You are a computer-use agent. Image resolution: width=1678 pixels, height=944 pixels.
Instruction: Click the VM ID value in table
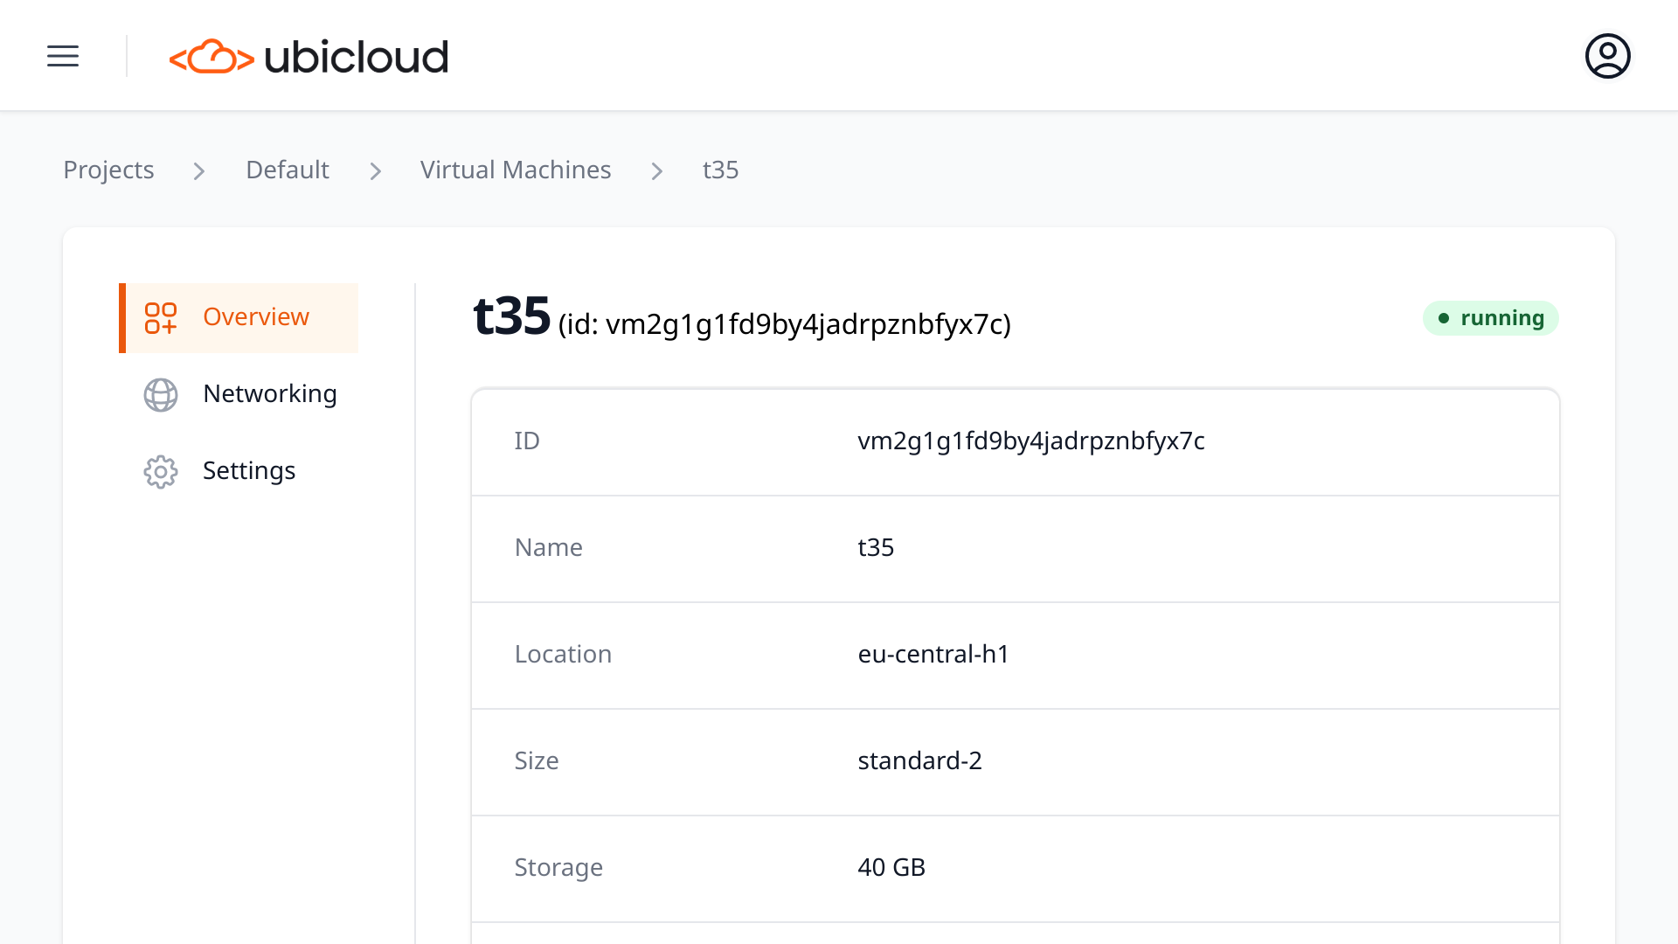(1030, 441)
